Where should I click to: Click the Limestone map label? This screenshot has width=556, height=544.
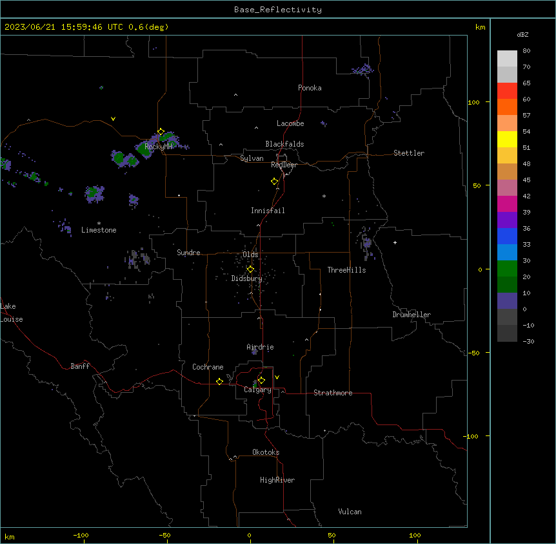click(x=99, y=230)
